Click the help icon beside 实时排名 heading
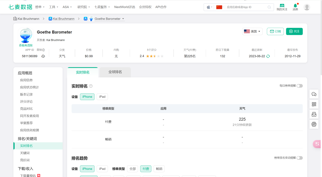The image size is (322, 177). tap(91, 86)
